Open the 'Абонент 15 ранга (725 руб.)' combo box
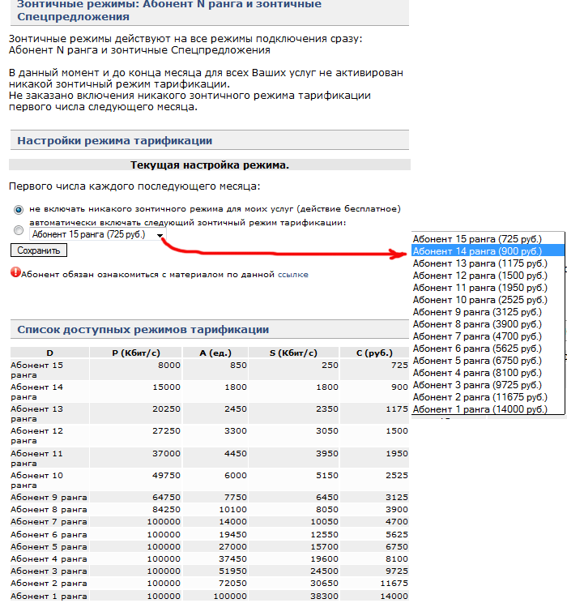This screenshot has width=567, height=616. click(97, 234)
